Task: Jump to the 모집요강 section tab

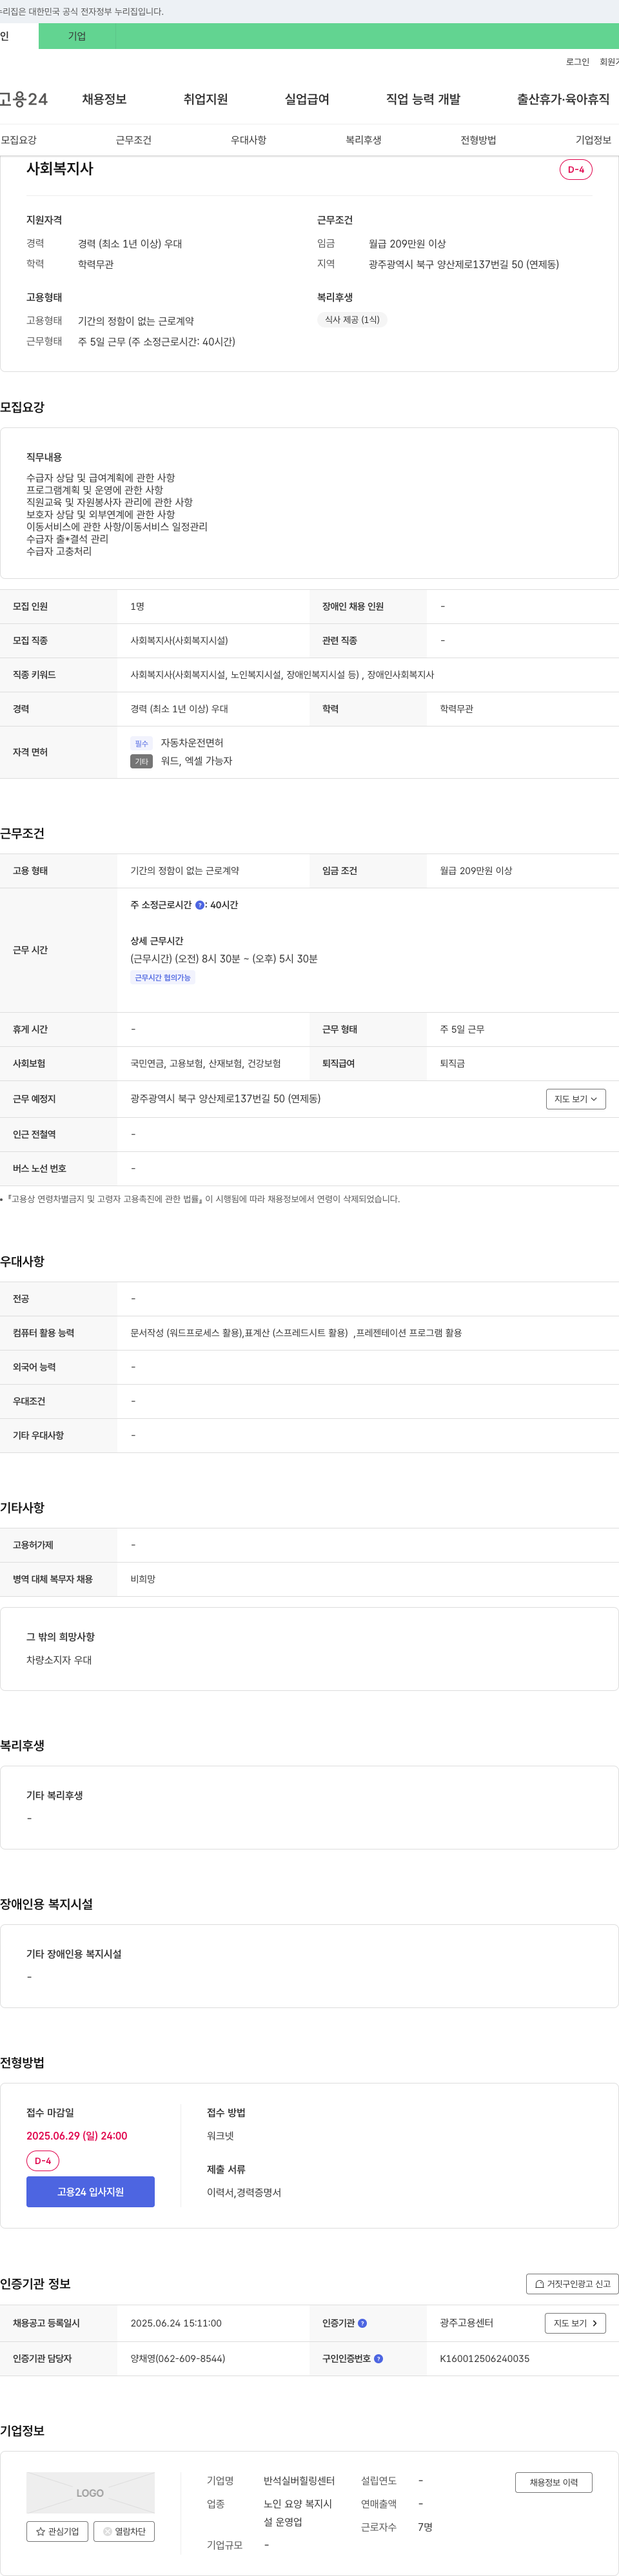Action: pyautogui.click(x=19, y=140)
